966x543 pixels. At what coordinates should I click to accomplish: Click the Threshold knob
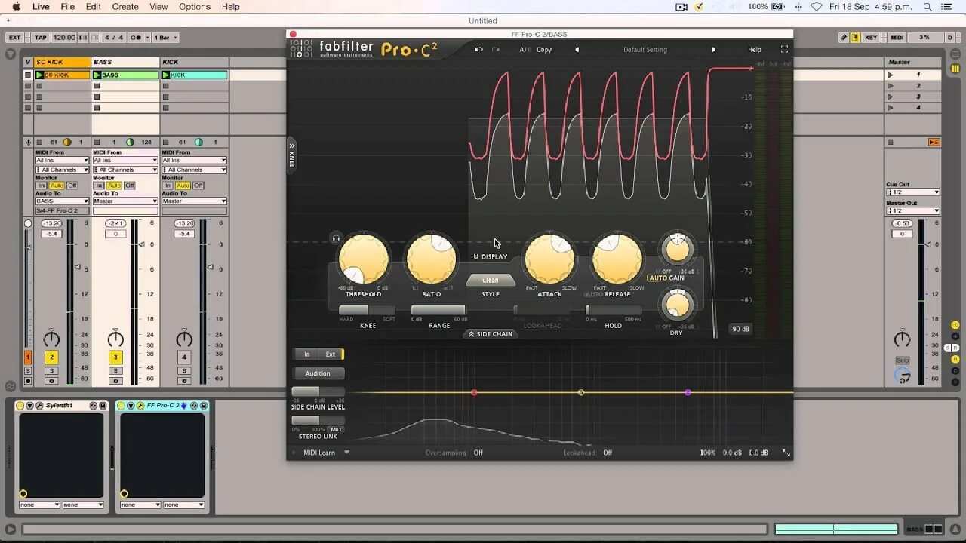click(x=364, y=259)
